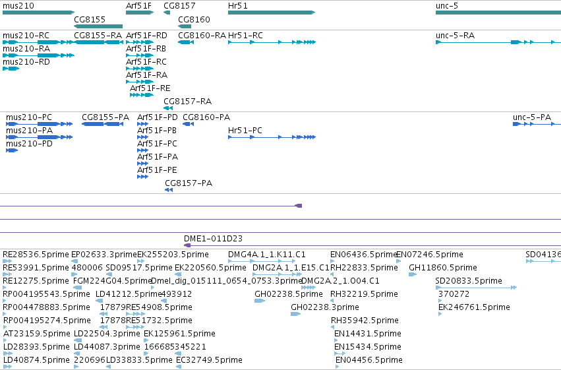The image size is (561, 370).
Task: Select EST "RE53991.5prime"
Action: (36, 268)
